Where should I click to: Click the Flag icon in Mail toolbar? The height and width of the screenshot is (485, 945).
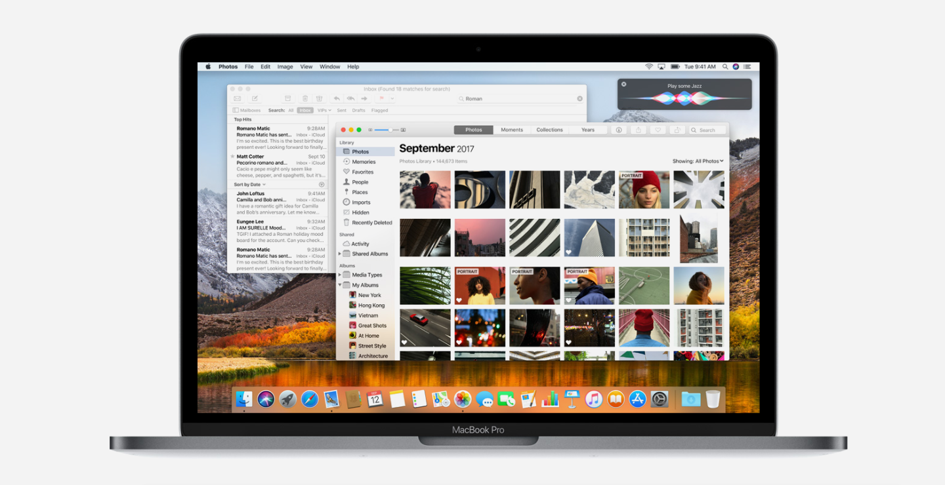[x=383, y=98]
